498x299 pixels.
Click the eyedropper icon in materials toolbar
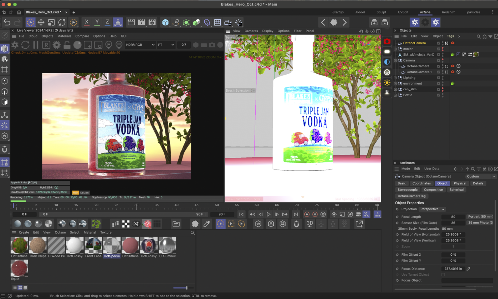pyautogui.click(x=207, y=224)
